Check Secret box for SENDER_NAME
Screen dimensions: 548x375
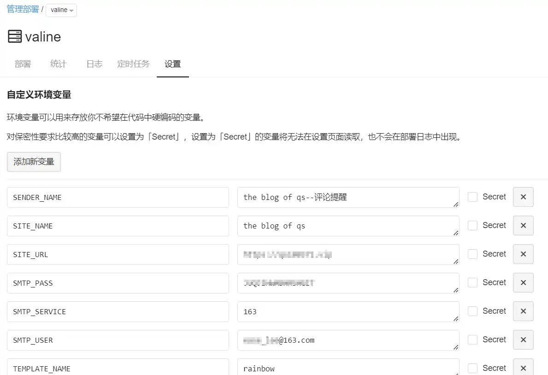(x=472, y=197)
